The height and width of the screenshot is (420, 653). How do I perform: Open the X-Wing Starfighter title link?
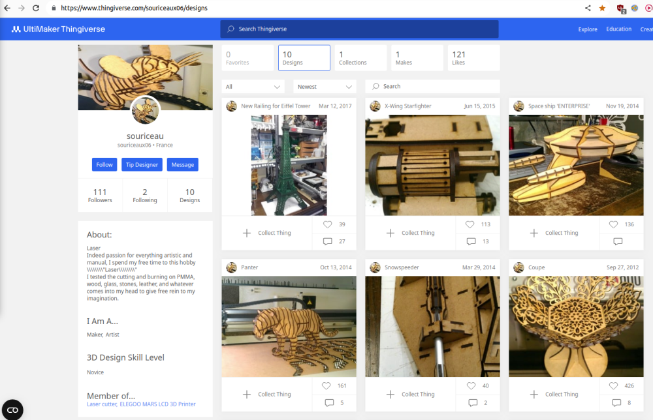pyautogui.click(x=407, y=106)
